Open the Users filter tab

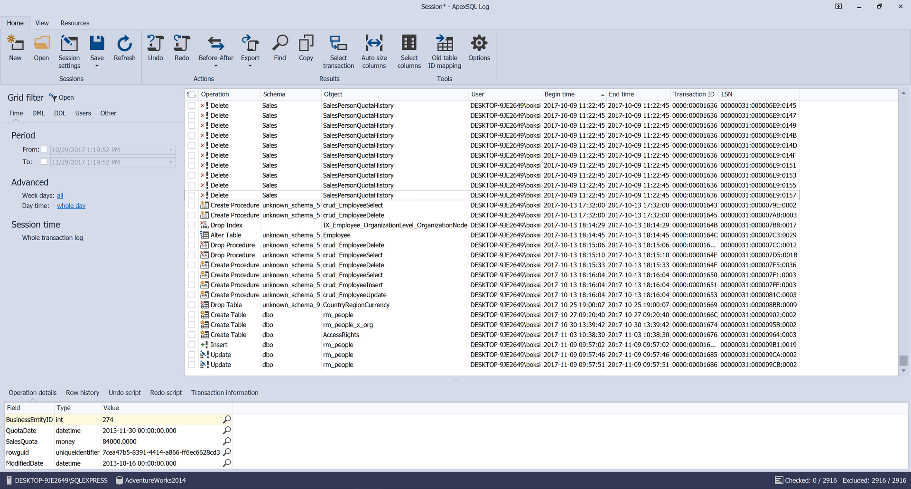click(x=83, y=113)
